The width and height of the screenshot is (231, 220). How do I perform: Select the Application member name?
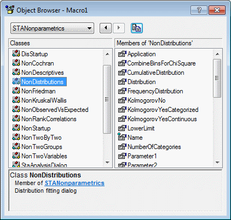[142, 54]
